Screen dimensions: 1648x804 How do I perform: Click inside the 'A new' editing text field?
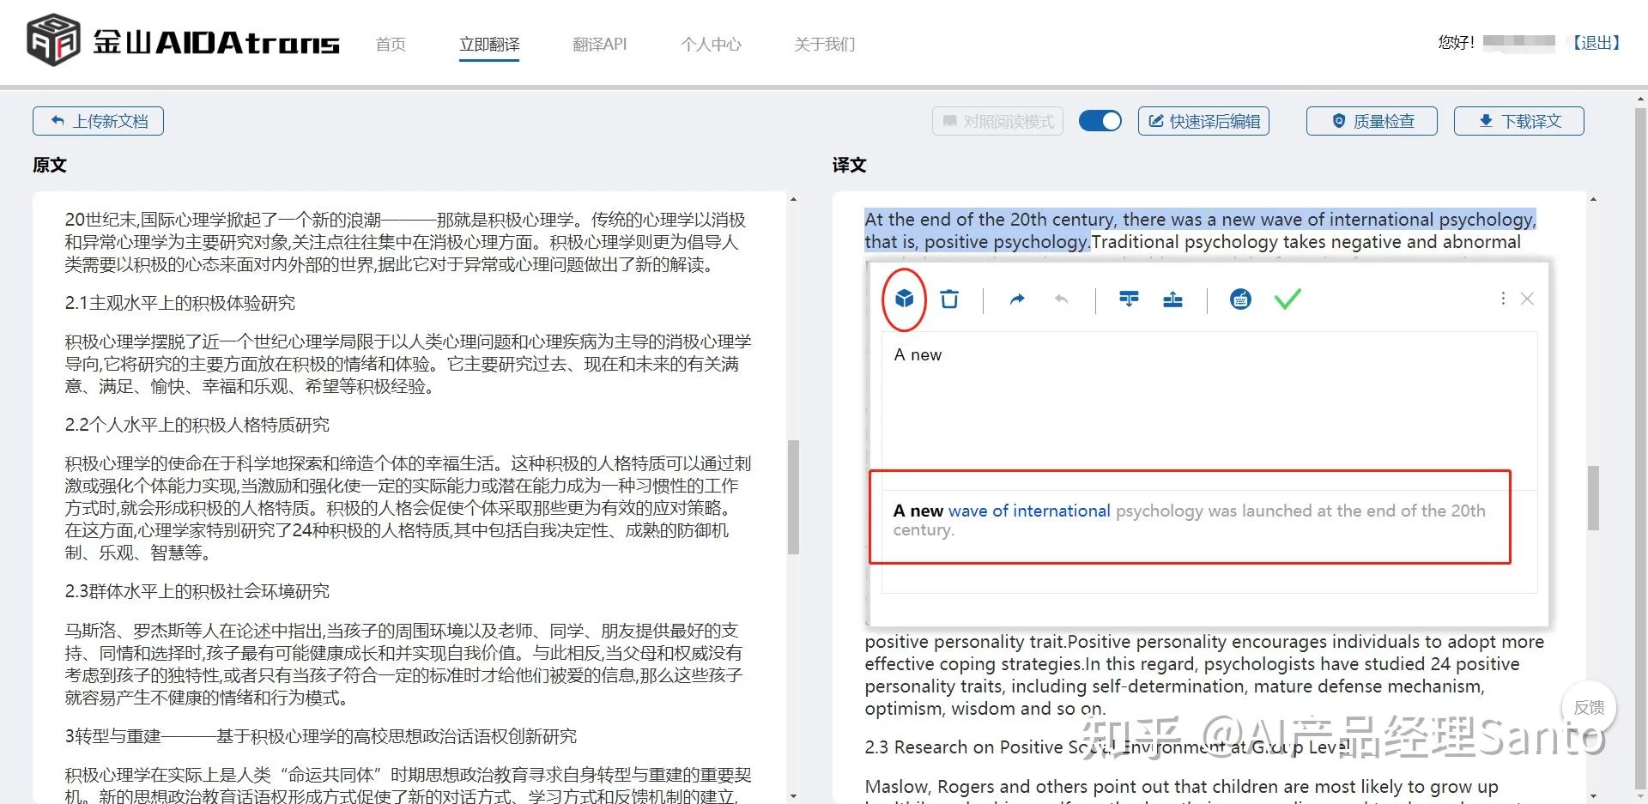pos(1202,403)
